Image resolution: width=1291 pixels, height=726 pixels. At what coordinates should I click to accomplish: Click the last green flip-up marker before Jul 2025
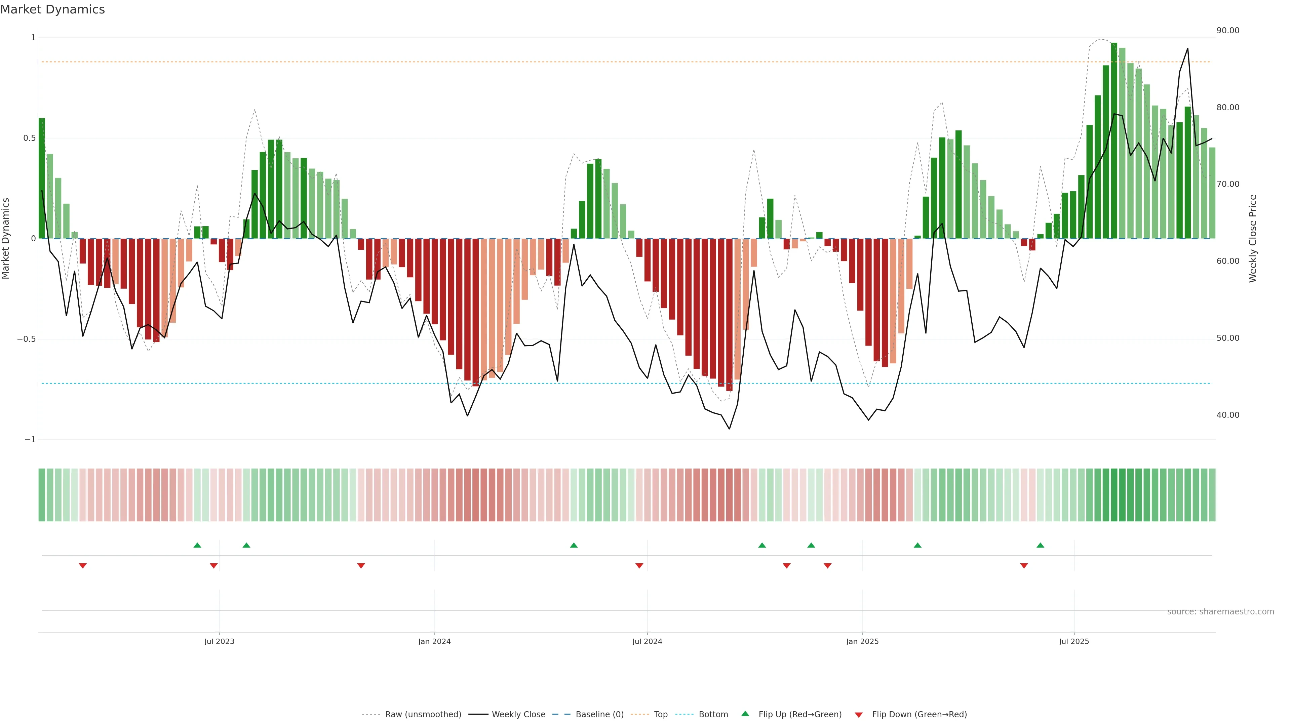(1041, 545)
